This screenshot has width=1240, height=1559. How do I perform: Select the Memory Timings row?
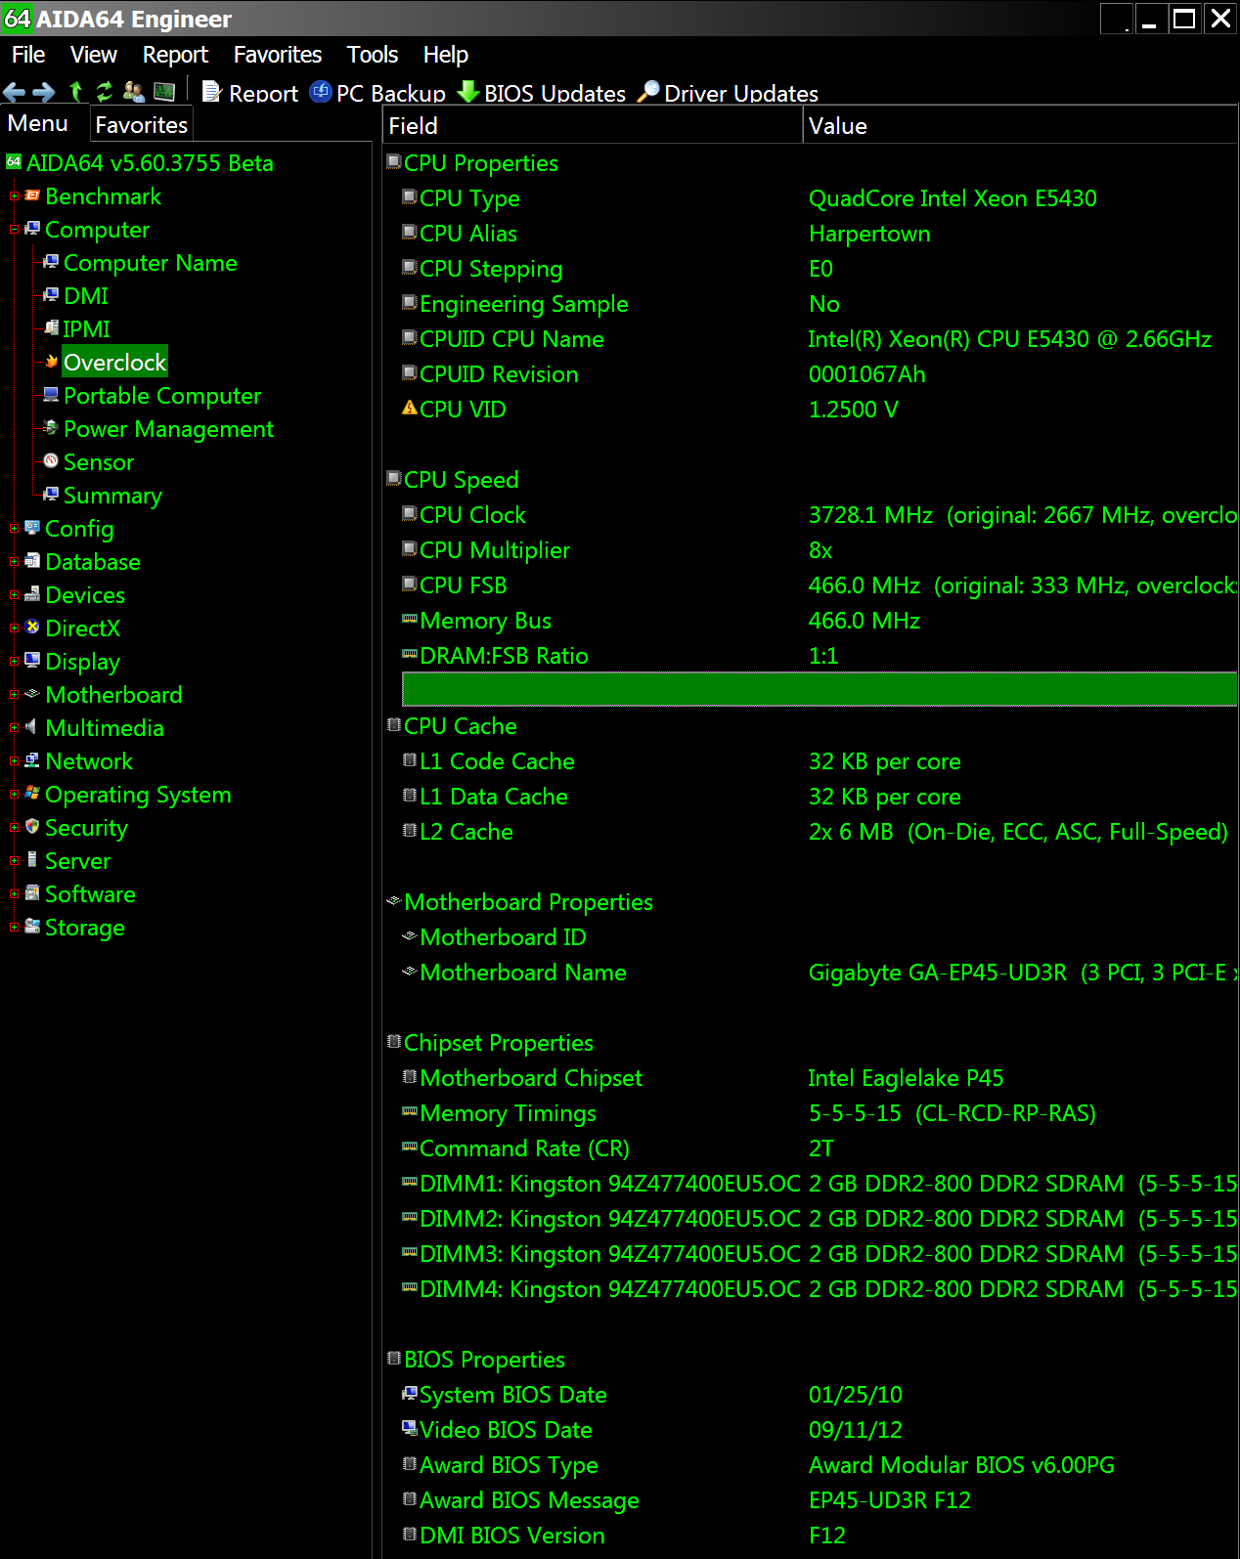click(x=819, y=1113)
